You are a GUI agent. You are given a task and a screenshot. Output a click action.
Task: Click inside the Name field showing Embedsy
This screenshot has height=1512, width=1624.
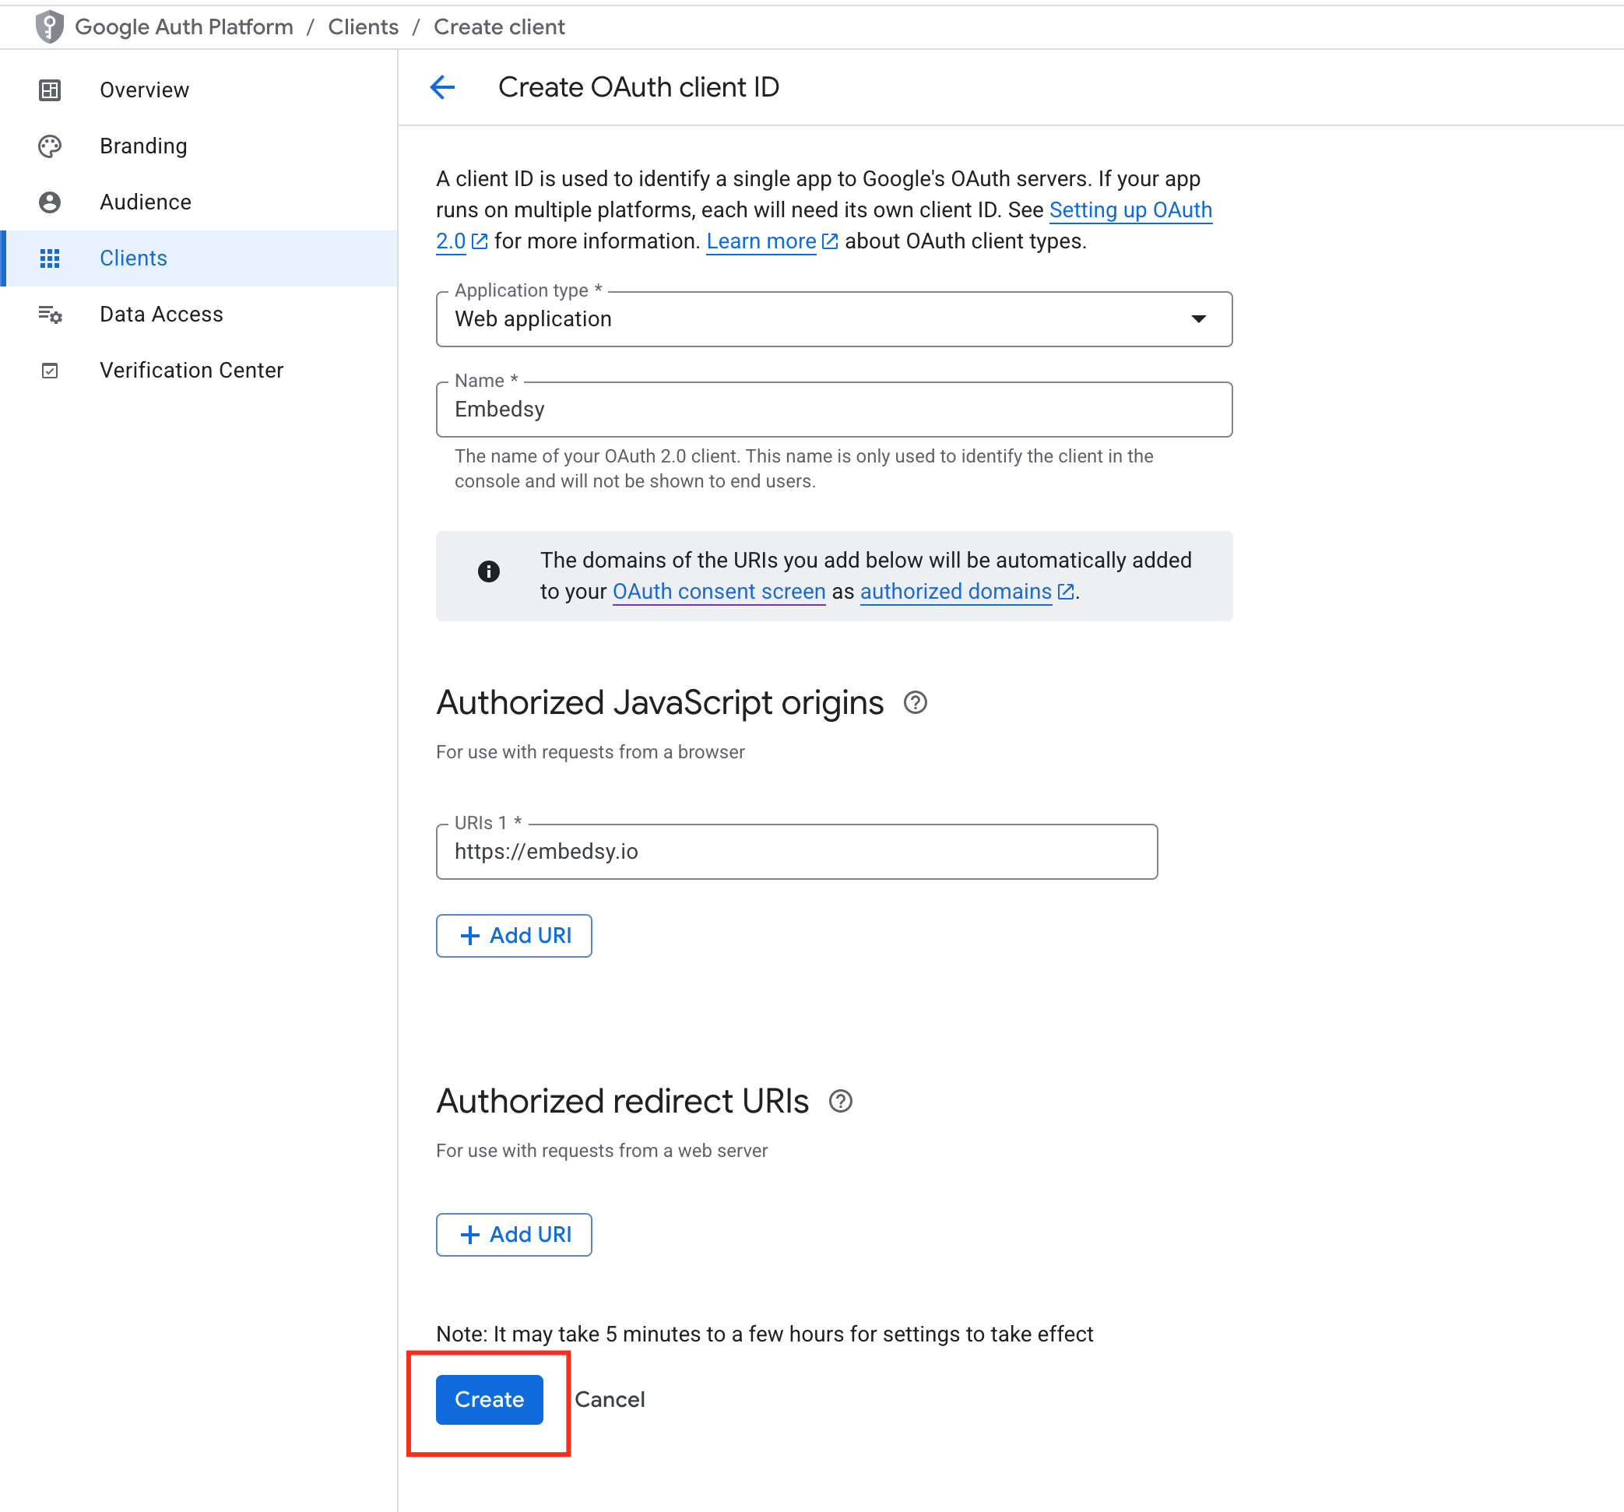(833, 410)
